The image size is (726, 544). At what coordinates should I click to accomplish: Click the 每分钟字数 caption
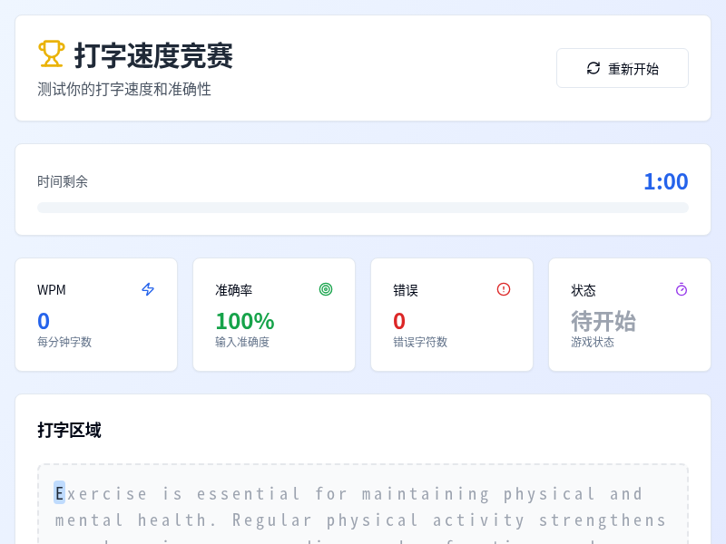[x=64, y=342]
